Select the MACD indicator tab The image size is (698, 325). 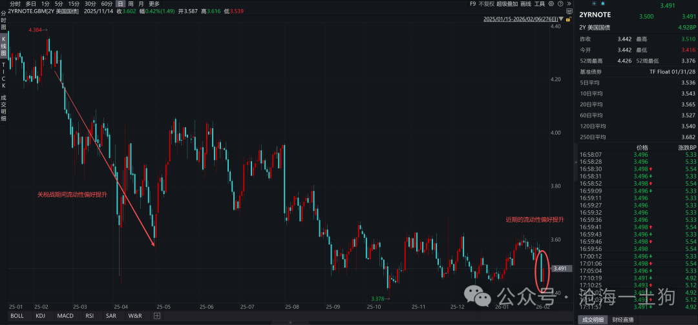[x=65, y=316]
